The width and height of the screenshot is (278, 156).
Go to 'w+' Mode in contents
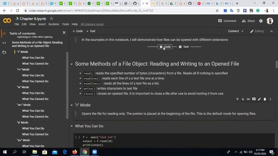pos(24,105)
